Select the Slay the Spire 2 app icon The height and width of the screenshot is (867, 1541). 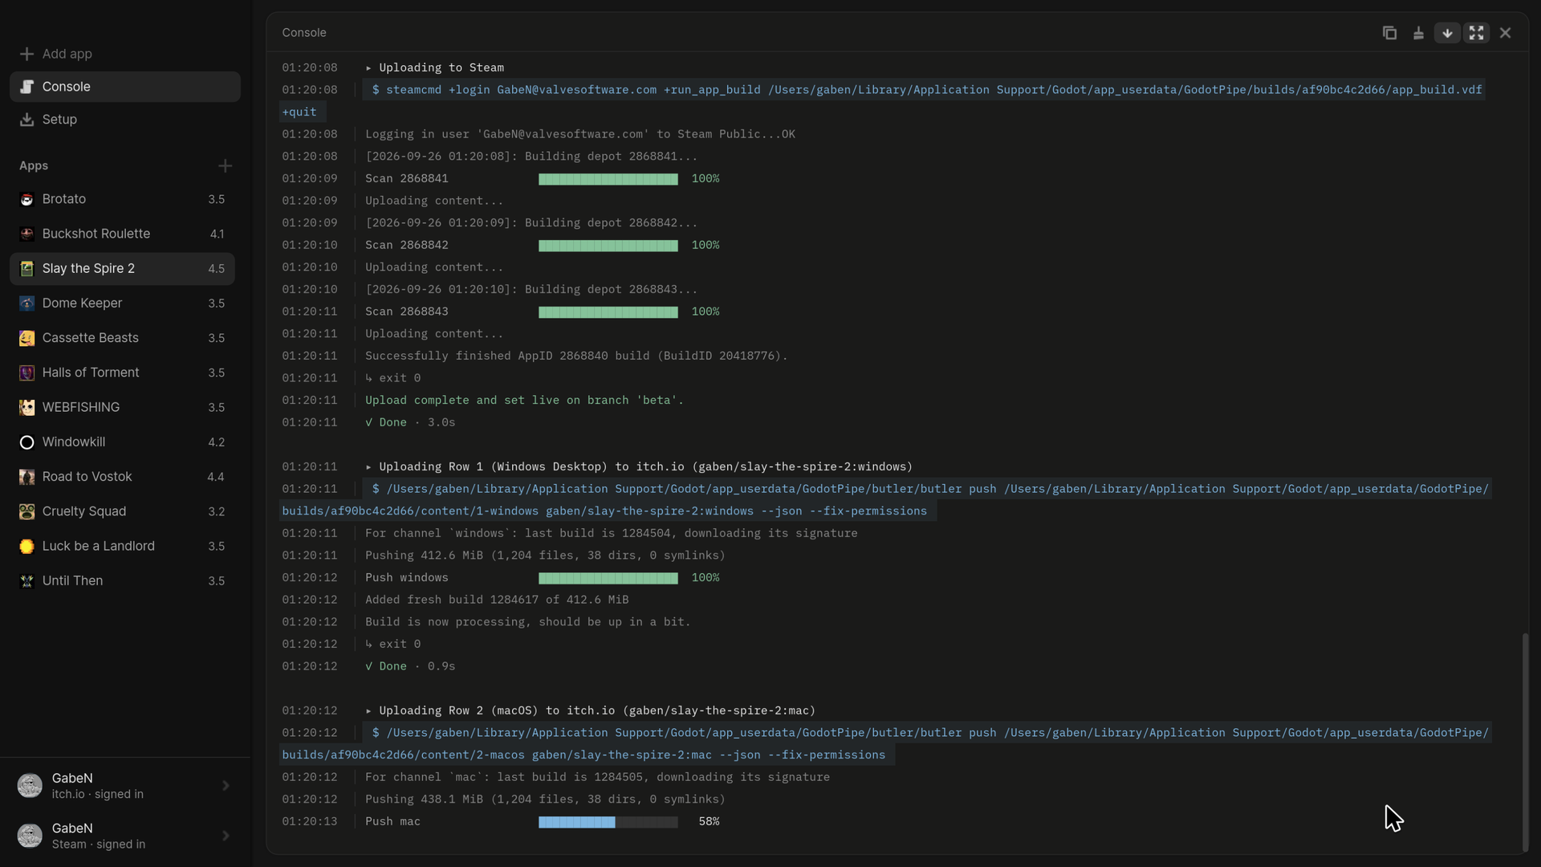[26, 268]
